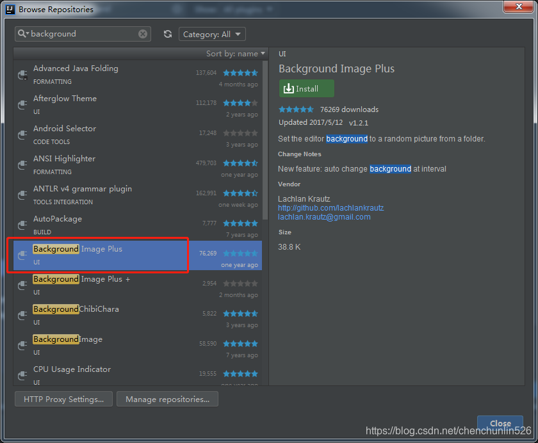This screenshot has height=443, width=538.
Task: Click the star rating of ANSI Highlighter
Action: 240,163
